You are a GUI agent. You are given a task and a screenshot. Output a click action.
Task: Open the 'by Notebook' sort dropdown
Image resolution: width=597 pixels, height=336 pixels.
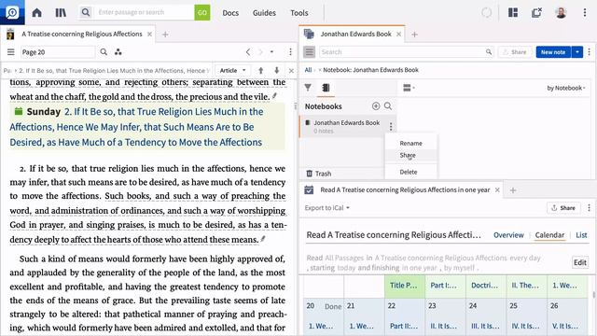566,88
